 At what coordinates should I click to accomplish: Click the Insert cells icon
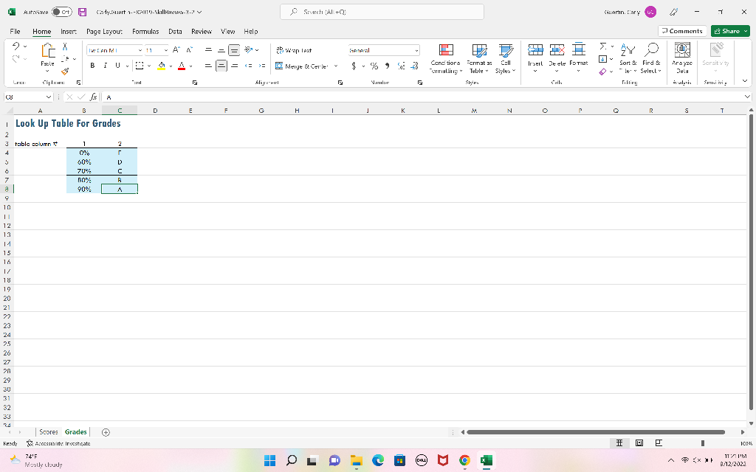535,50
